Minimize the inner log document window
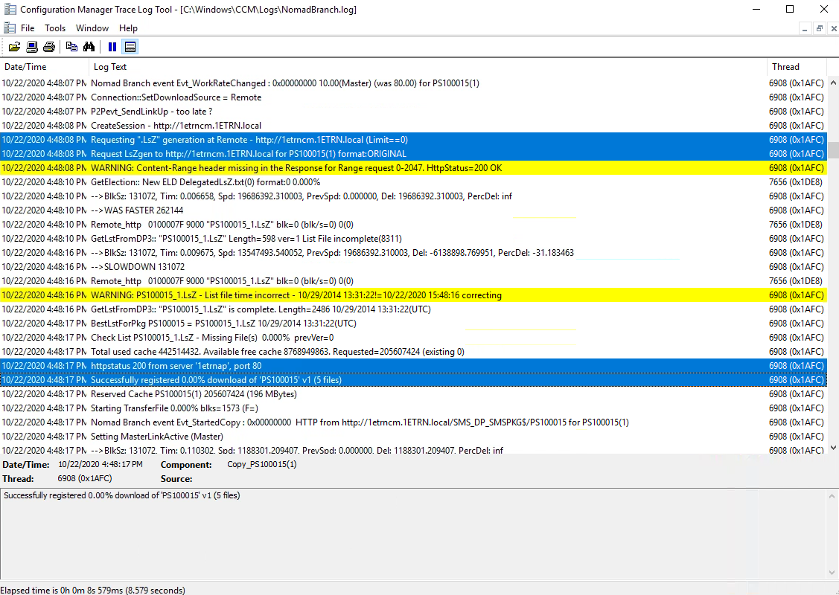The height and width of the screenshot is (595, 839). click(x=805, y=28)
